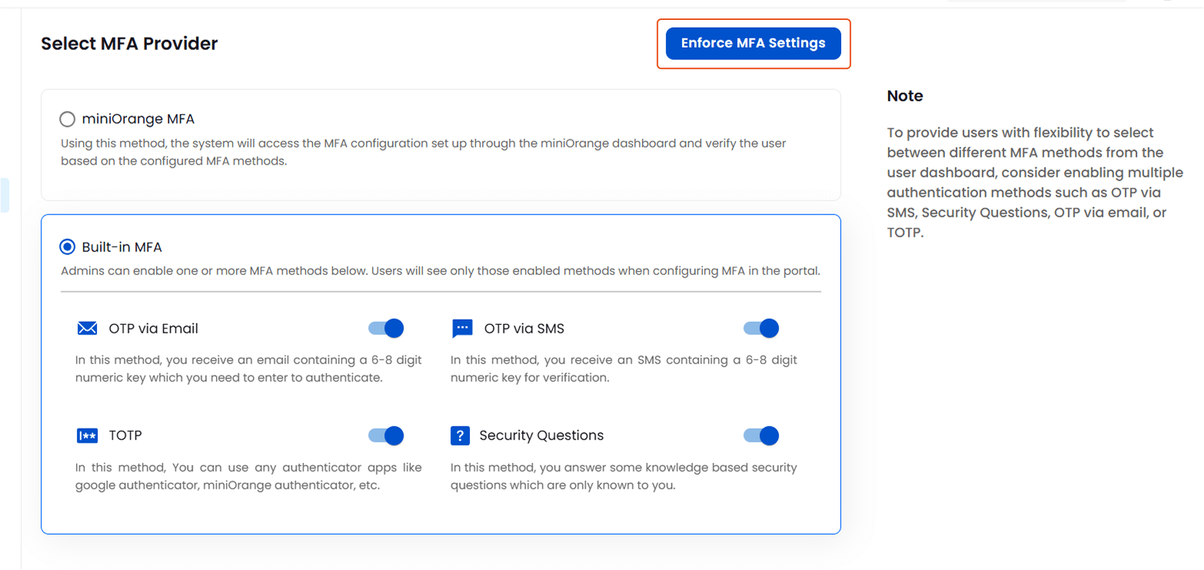Image resolution: width=1204 pixels, height=570 pixels.
Task: Click the miniOrange MFA option label
Action: (x=137, y=119)
